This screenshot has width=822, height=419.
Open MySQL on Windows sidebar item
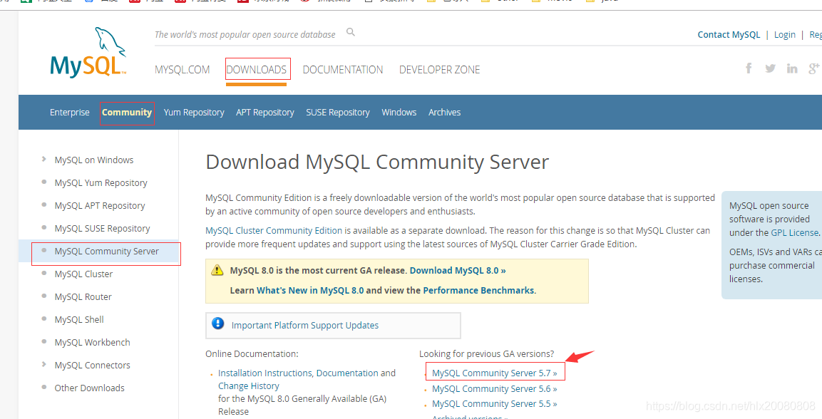(94, 160)
